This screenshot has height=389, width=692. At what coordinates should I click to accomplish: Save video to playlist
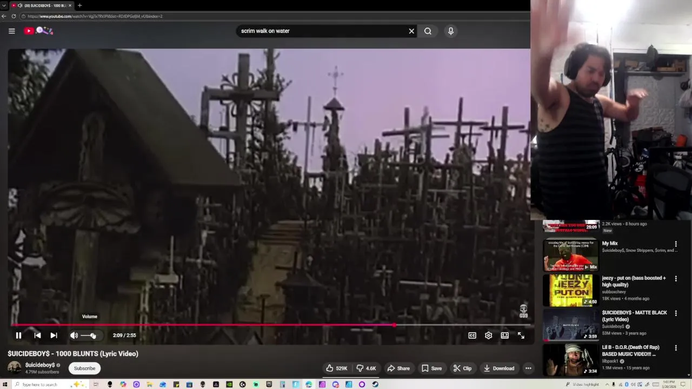coord(431,368)
